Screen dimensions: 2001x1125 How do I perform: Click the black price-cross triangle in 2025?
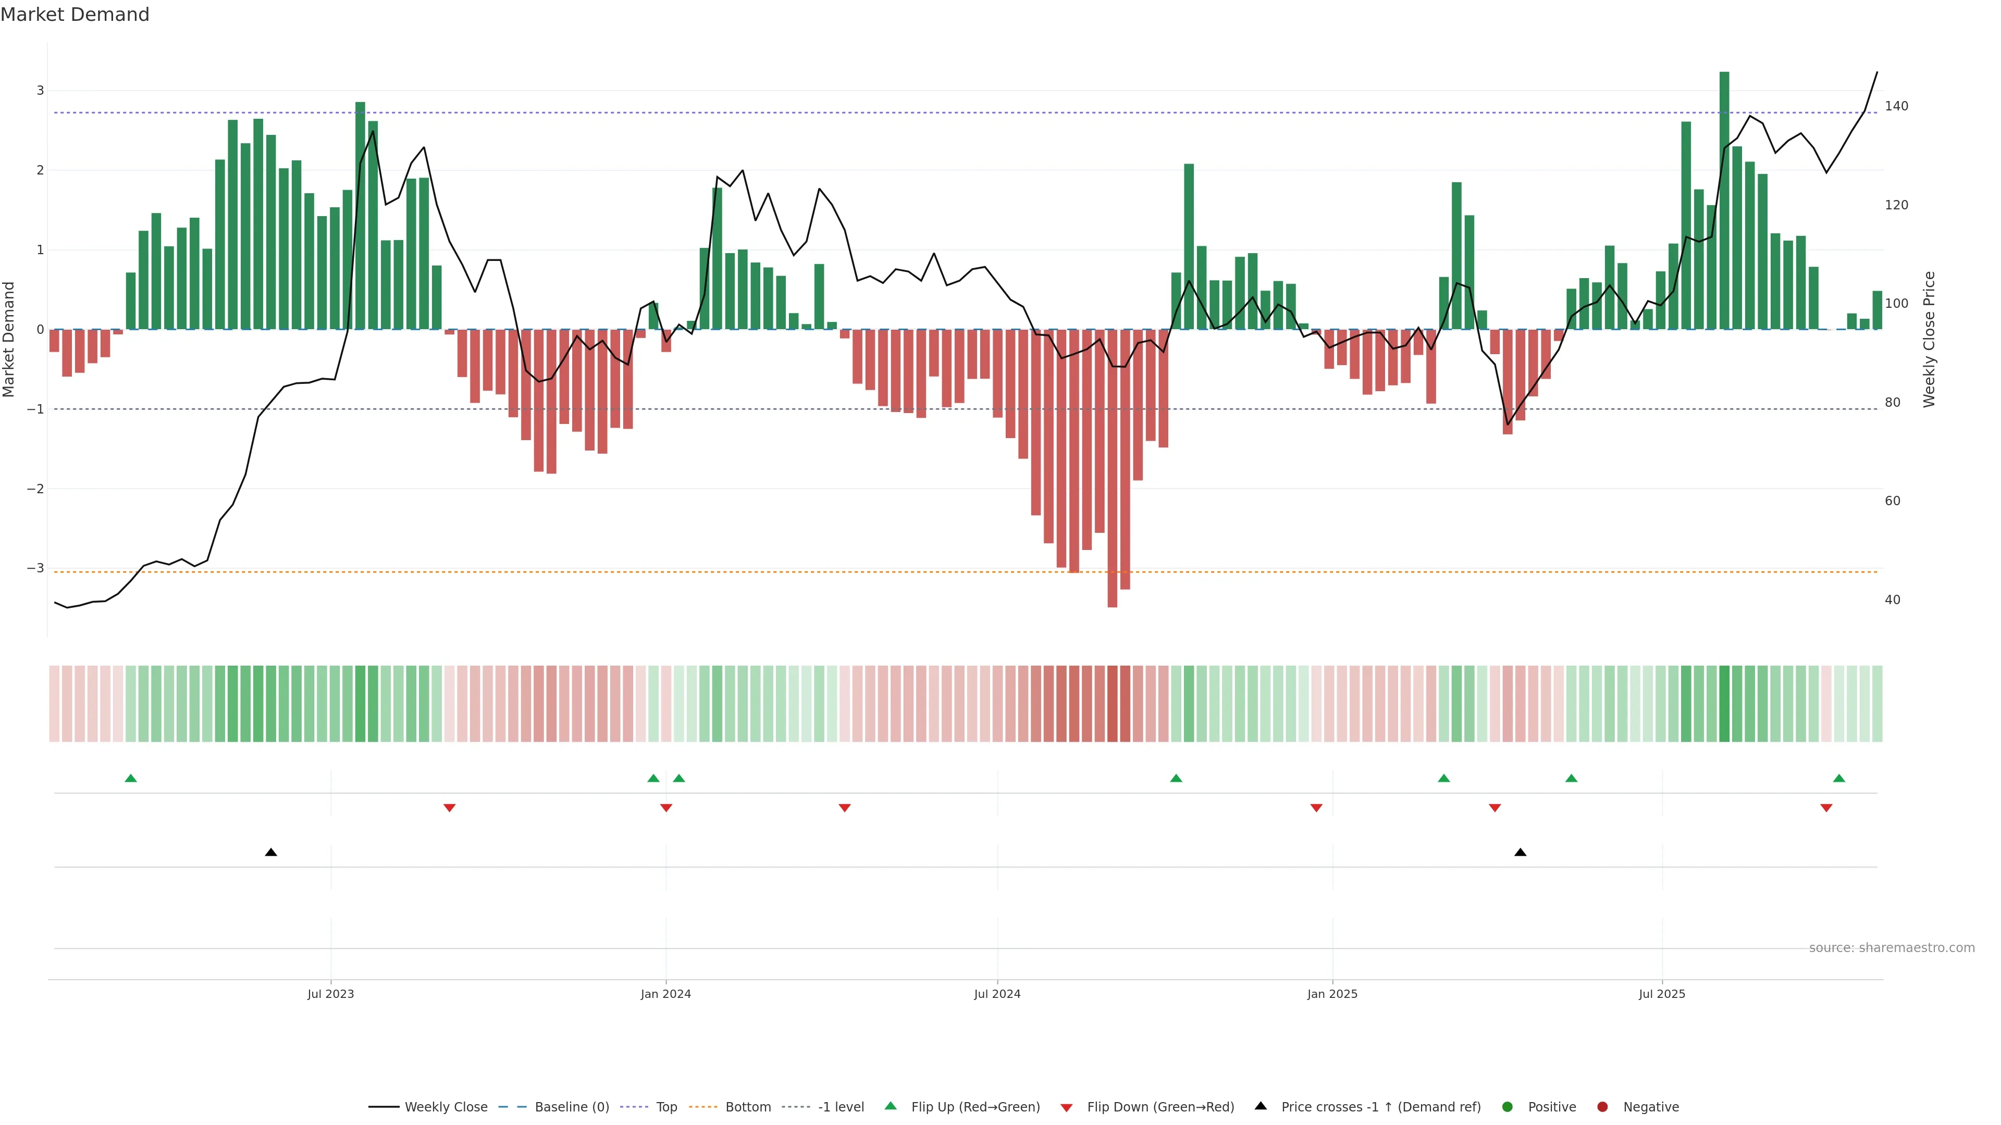pos(1520,853)
